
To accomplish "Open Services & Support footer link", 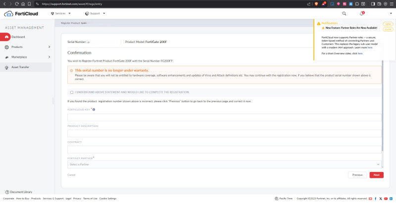I will click(x=53, y=199).
